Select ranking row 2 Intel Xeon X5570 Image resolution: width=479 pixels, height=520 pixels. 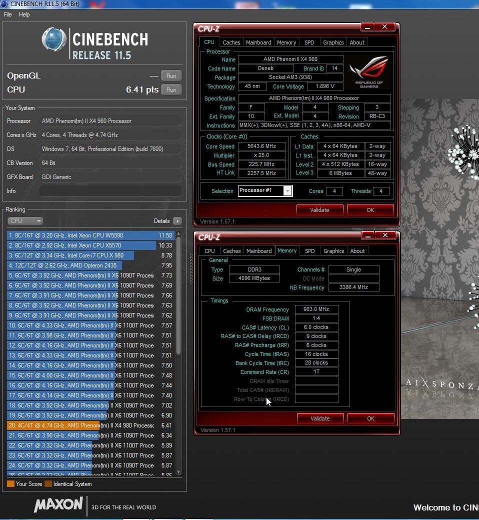(90, 245)
